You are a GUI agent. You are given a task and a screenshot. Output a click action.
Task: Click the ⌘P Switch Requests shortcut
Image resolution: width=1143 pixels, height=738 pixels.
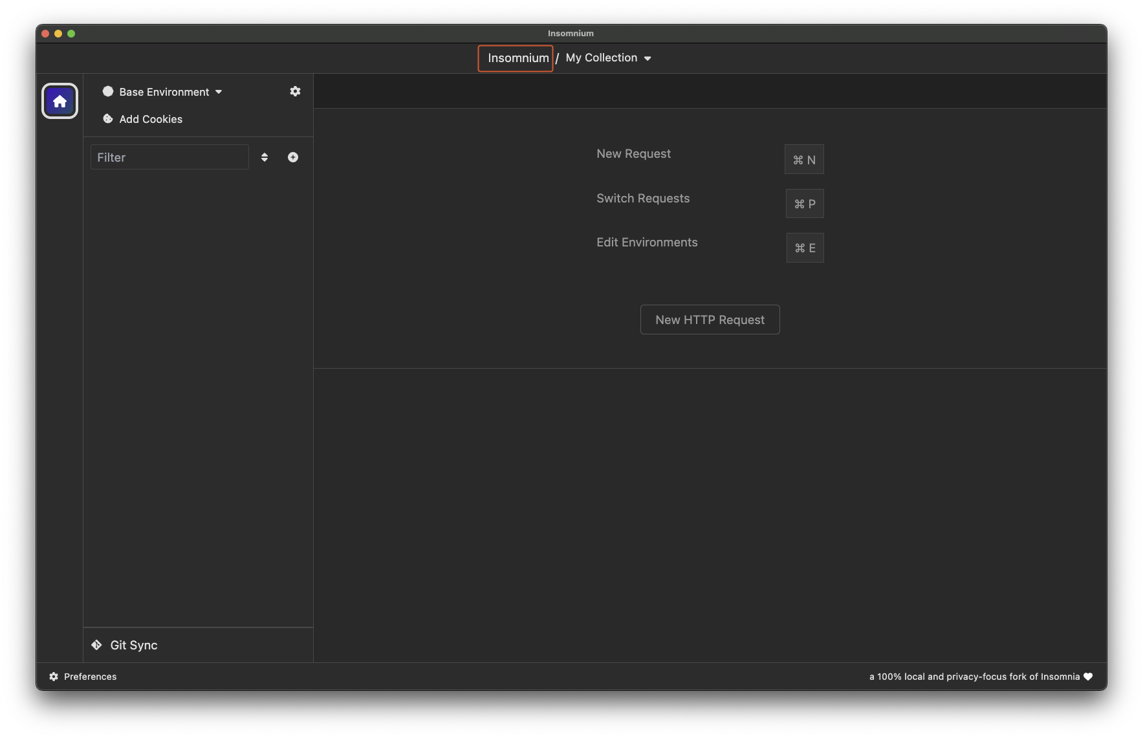(805, 204)
